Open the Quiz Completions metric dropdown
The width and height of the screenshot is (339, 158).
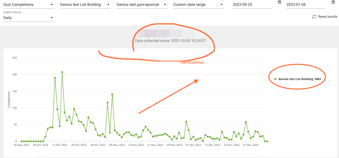coord(29,4)
